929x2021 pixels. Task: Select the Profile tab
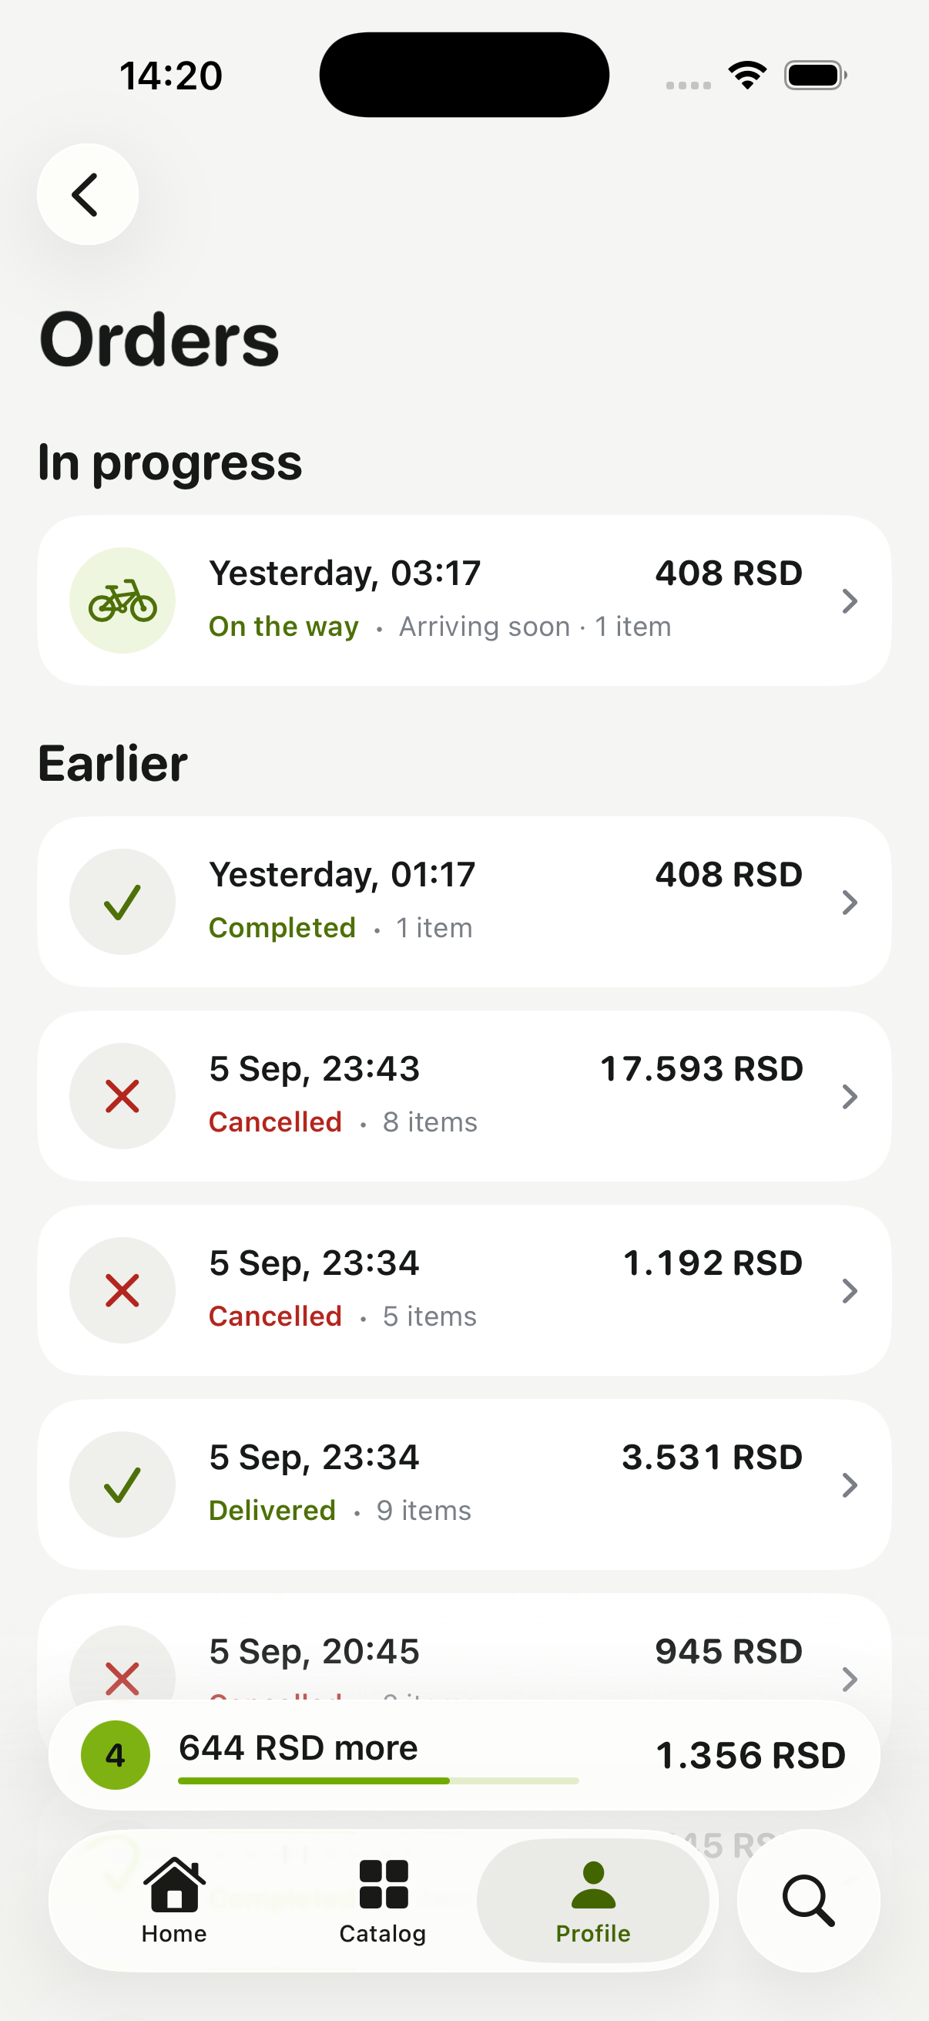point(593,1901)
